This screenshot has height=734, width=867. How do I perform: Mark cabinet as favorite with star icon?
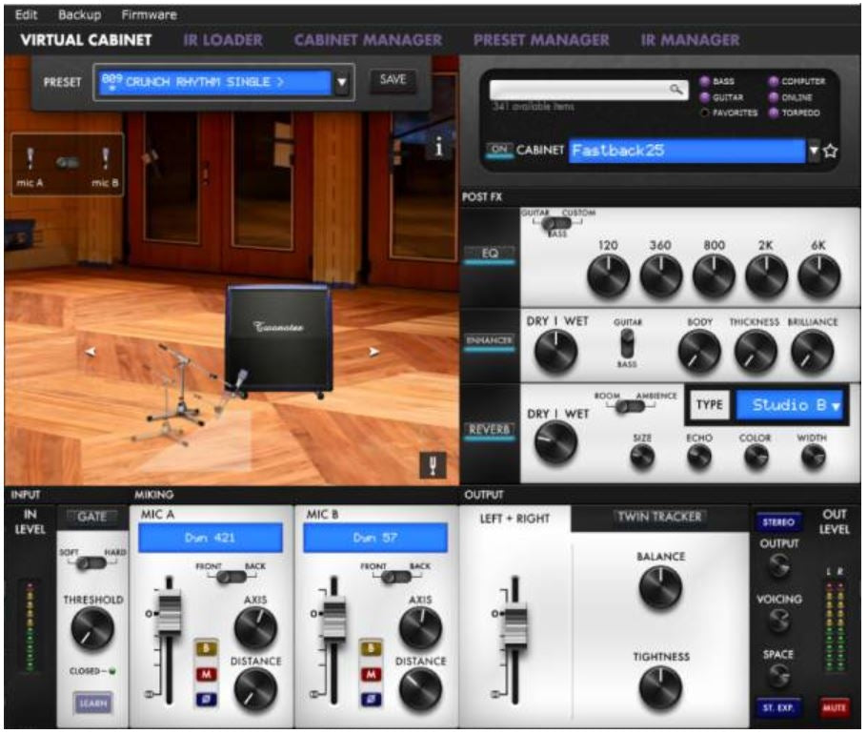[x=830, y=151]
